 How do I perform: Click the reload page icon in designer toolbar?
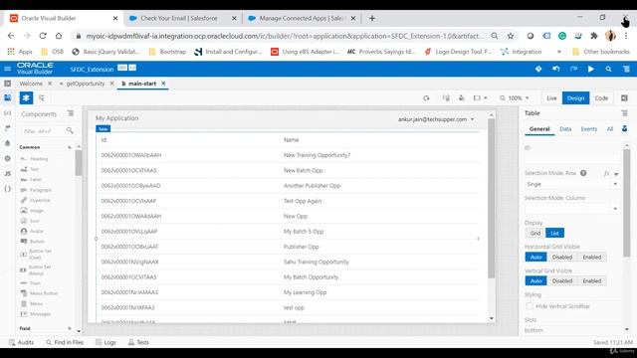point(426,98)
